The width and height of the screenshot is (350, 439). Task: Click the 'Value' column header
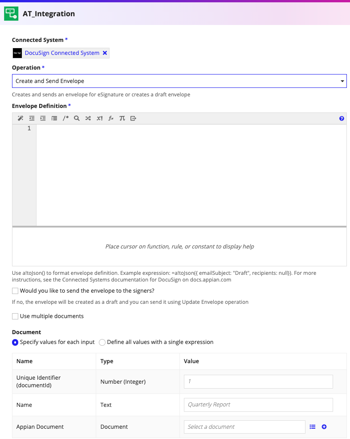tap(191, 361)
